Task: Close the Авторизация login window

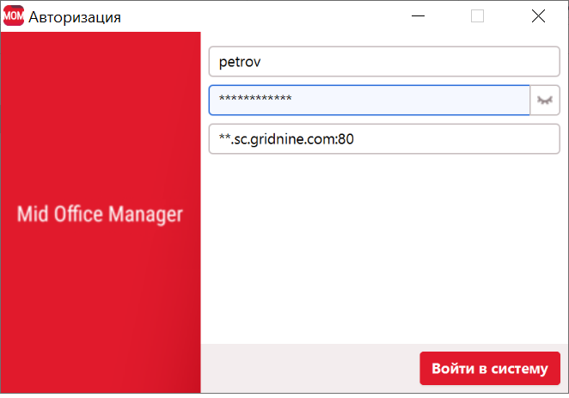Action: 538,16
